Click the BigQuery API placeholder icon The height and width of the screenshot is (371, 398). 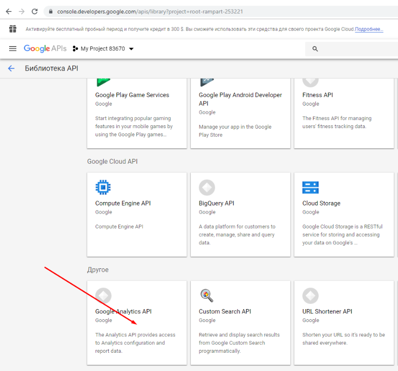pyautogui.click(x=207, y=188)
